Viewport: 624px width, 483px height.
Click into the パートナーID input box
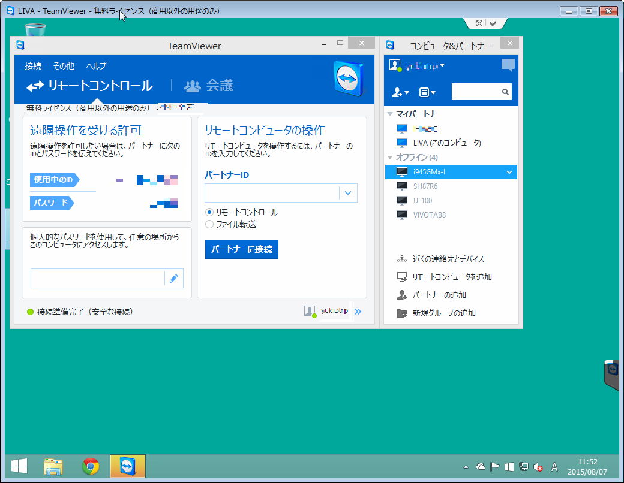[x=272, y=193]
